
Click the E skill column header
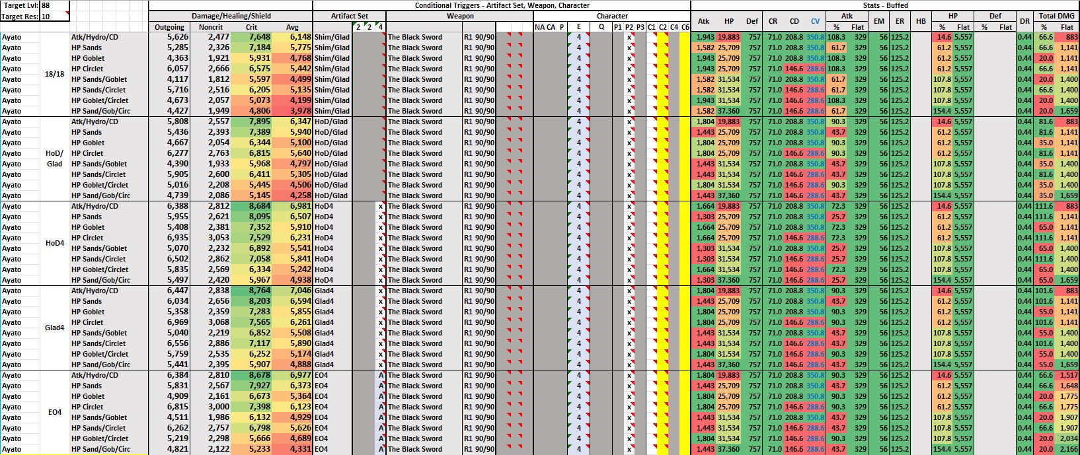pos(579,27)
